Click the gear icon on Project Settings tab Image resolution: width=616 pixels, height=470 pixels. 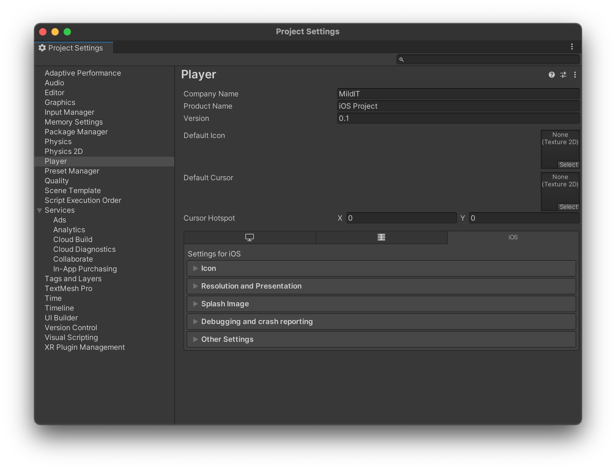(x=42, y=48)
